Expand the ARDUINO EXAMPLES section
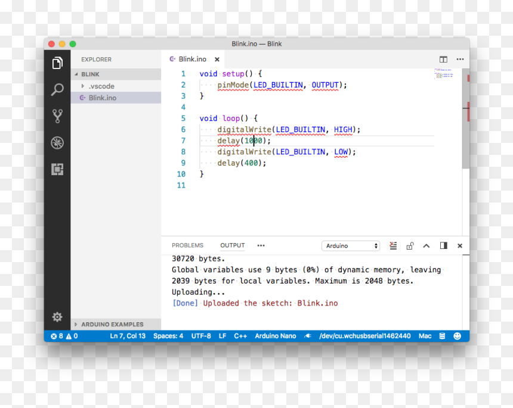Viewport: 513px width, 408px height. [x=116, y=325]
